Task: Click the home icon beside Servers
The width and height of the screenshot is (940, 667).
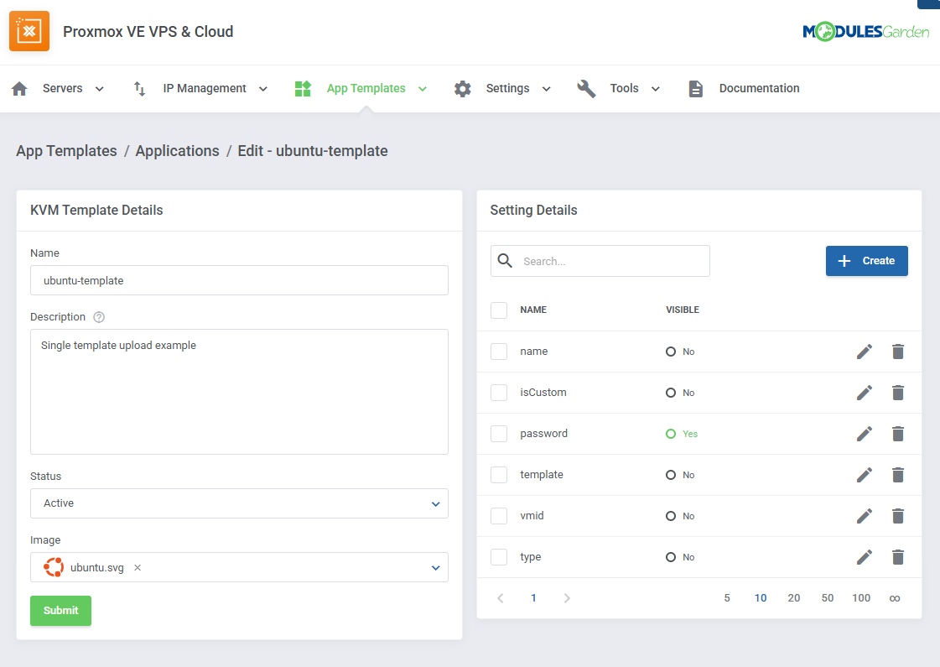Action: point(20,89)
